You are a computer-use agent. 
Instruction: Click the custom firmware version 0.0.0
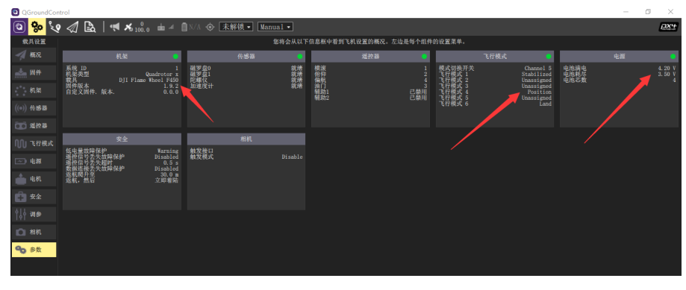(x=171, y=92)
